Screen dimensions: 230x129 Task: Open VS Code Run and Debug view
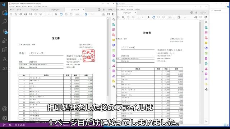[5, 40]
